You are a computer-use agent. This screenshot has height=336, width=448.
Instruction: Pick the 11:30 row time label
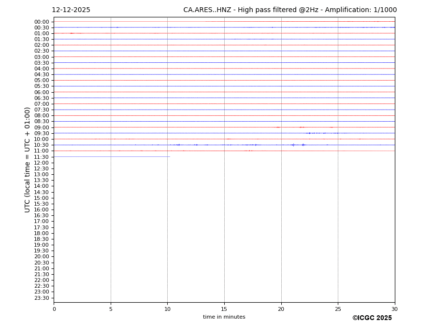[42, 157]
